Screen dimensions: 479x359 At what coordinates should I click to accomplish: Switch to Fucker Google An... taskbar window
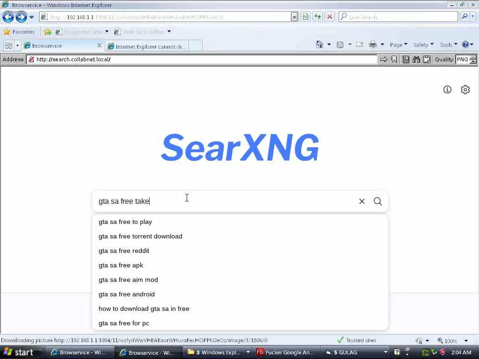[x=286, y=352]
